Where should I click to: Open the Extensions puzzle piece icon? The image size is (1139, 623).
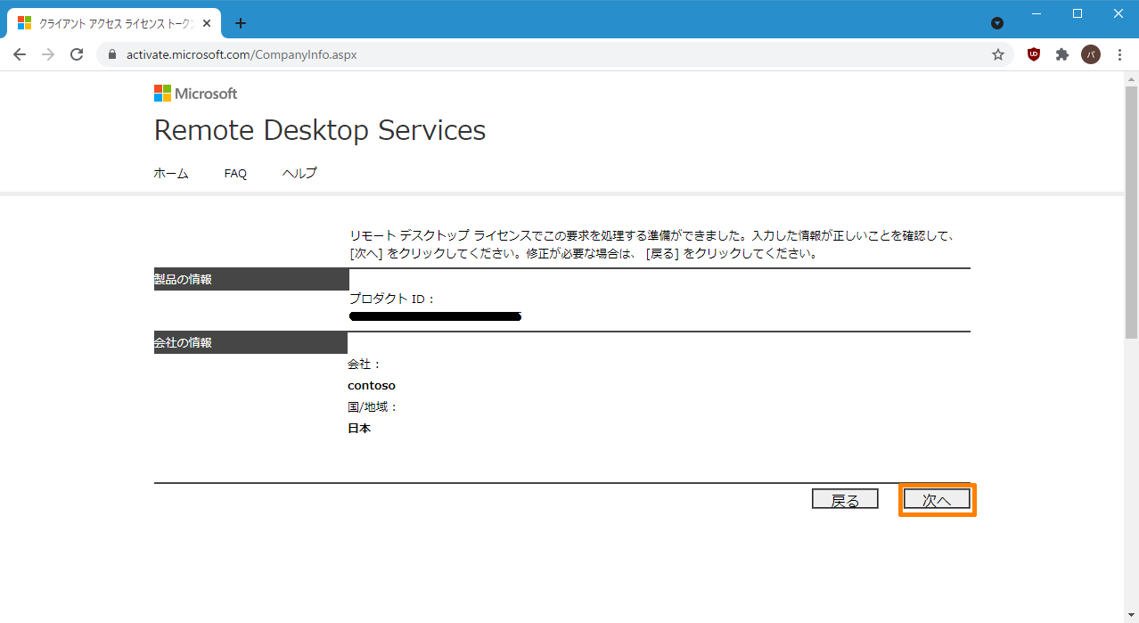point(1062,54)
